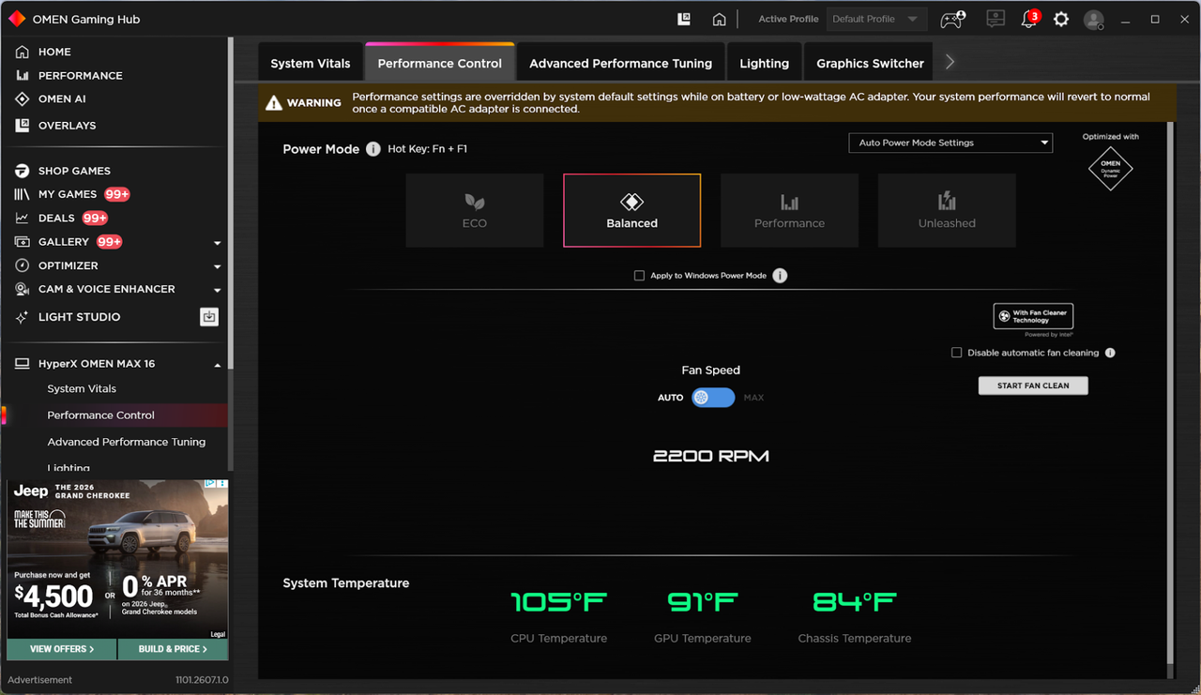Screen dimensions: 1201x695
Task: Open the user account avatar icon
Action: coord(1094,19)
